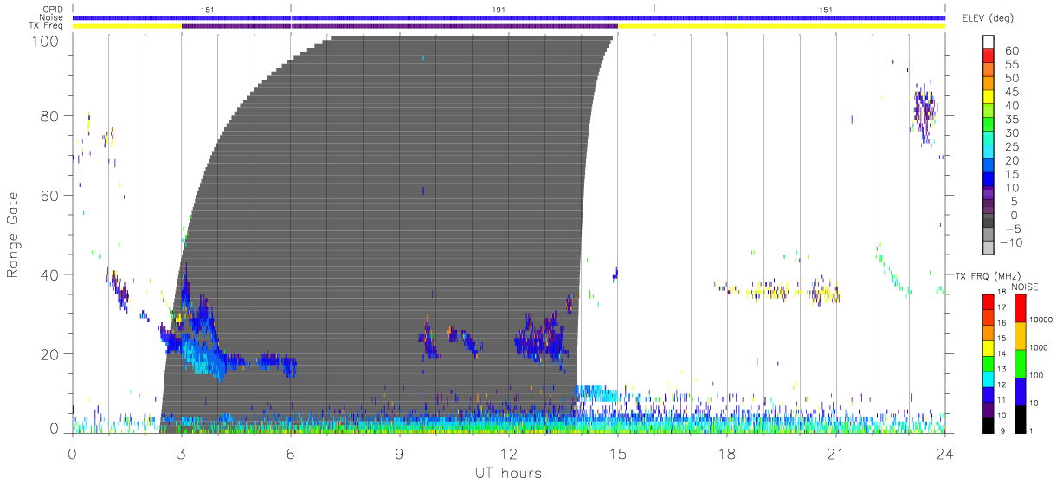Screen dimensions: 1063x491
Task: Pick the yellow segment of the ELEV colorbar
Action: (989, 99)
